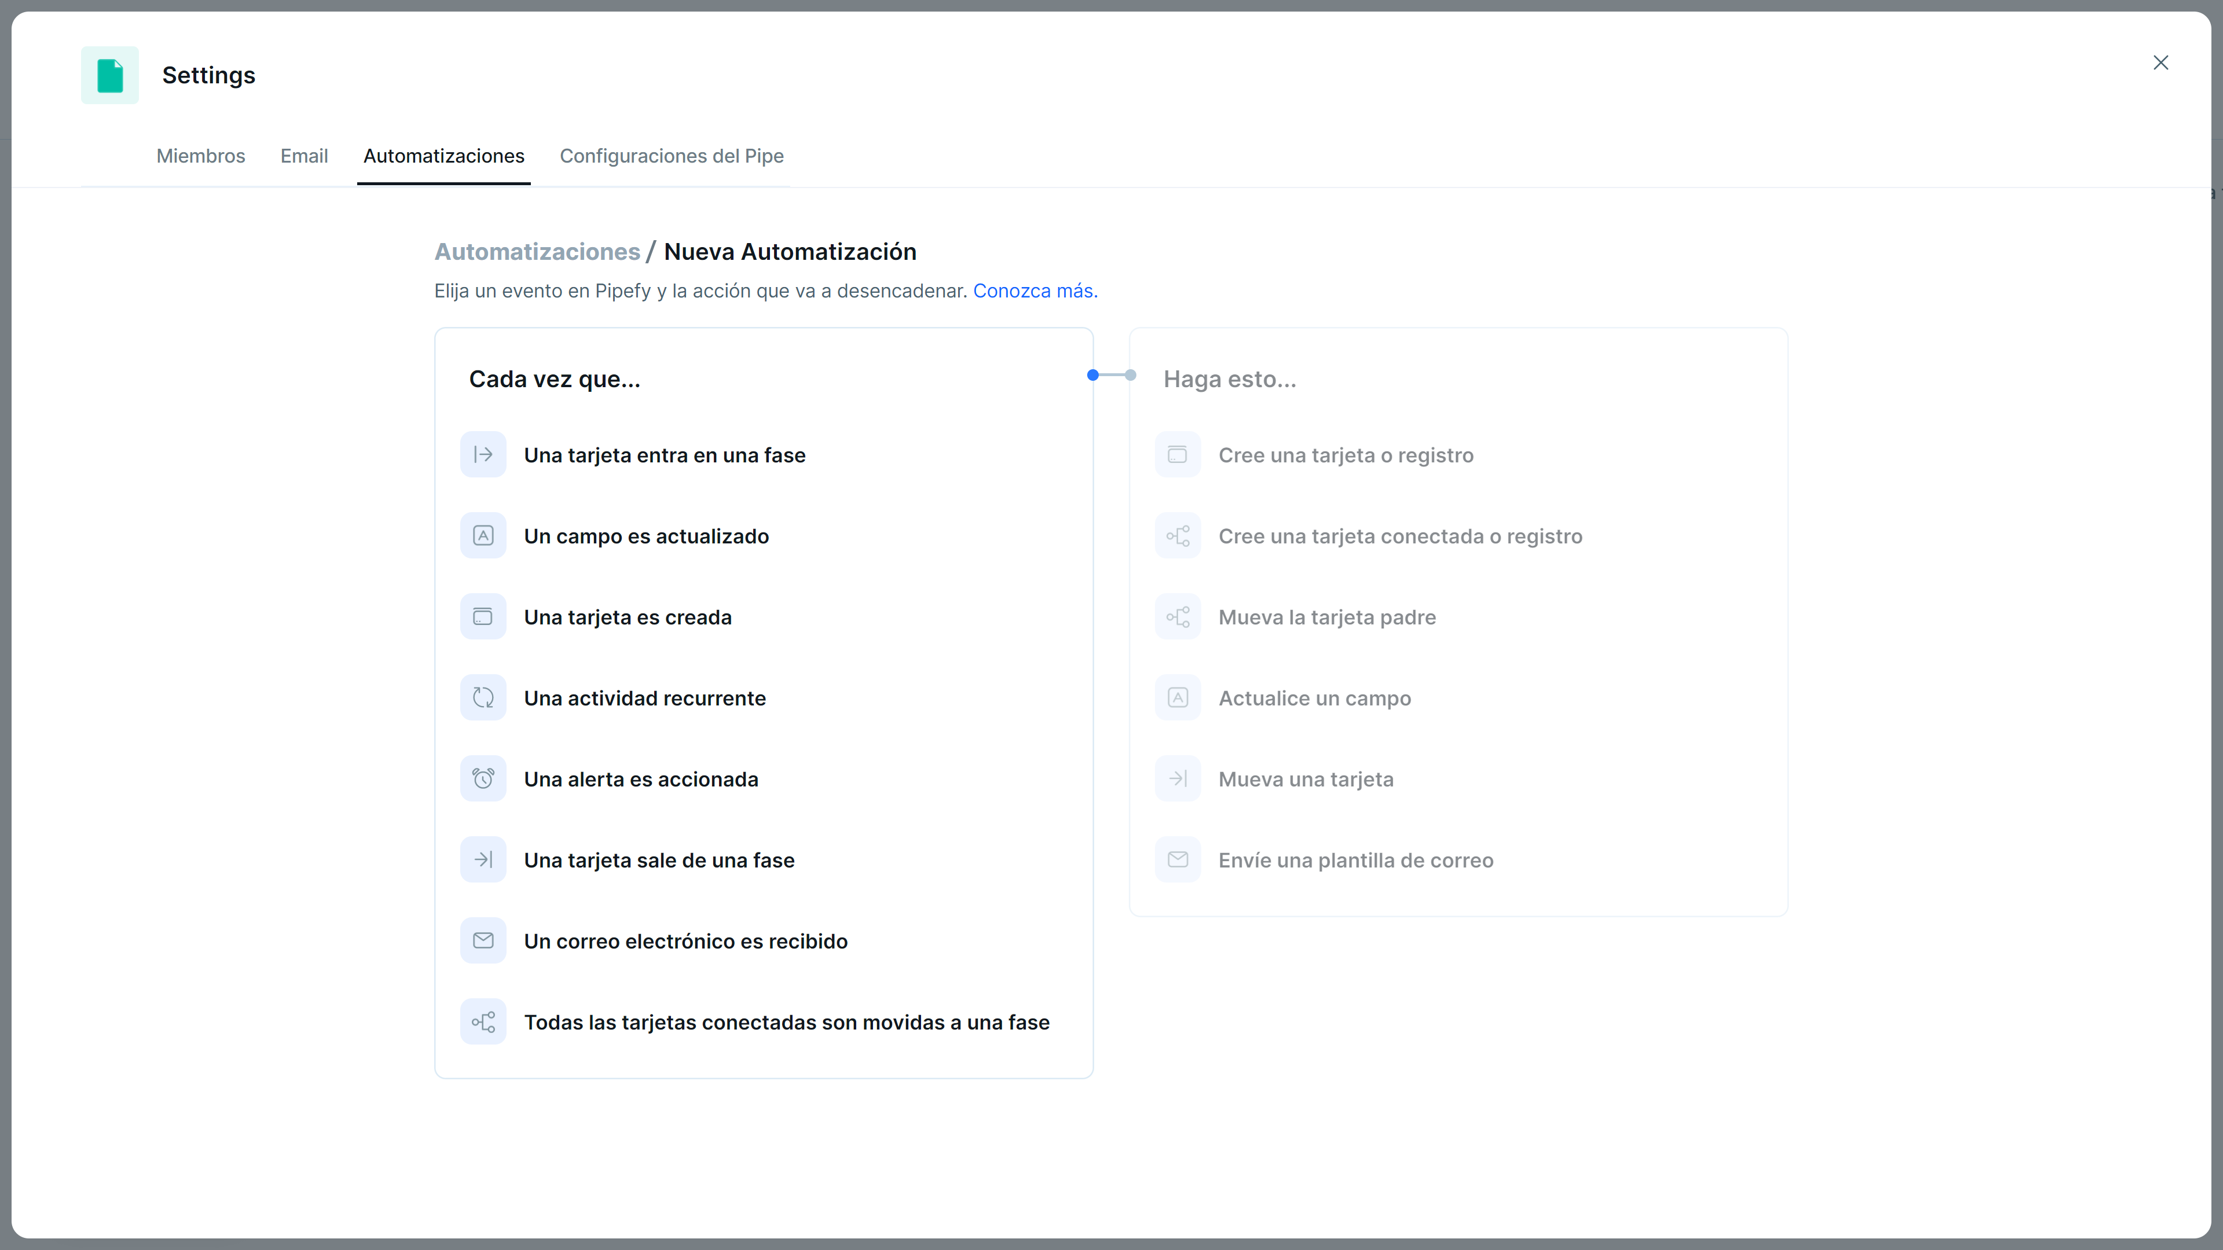Screen dimensions: 2223x1250
Task: Click the email received envelope icon
Action: point(482,940)
